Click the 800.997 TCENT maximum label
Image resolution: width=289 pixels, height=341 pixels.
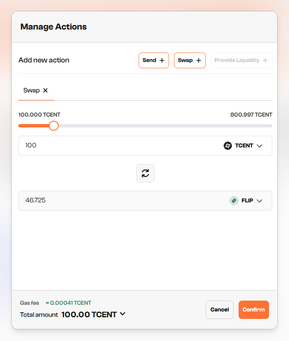coord(251,115)
